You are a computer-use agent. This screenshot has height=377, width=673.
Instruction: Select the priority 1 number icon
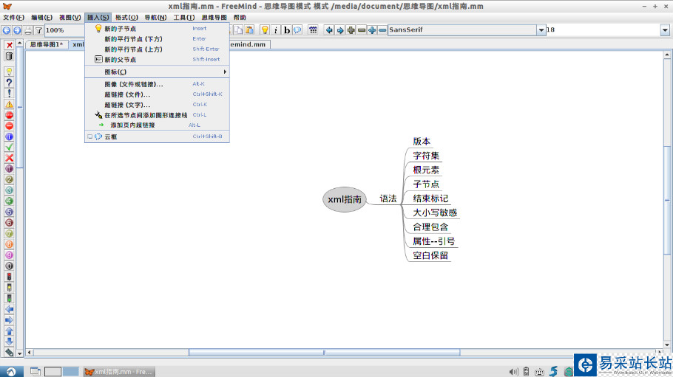[x=9, y=168]
